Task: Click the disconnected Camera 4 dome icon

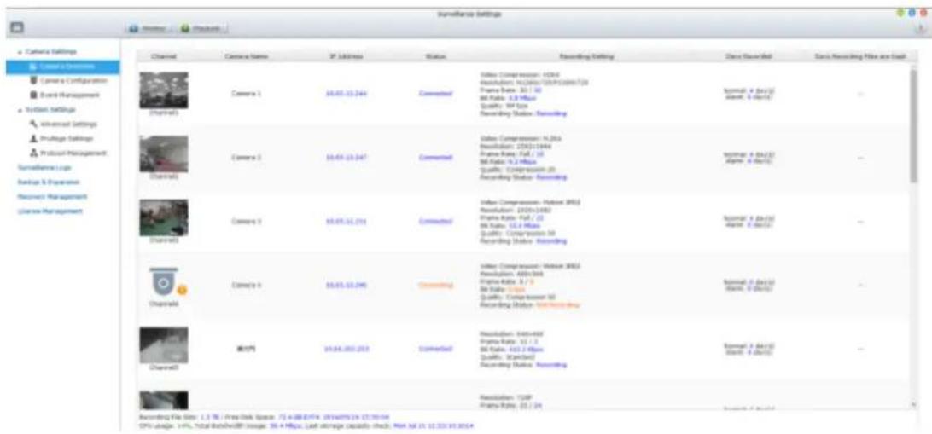Action: click(x=162, y=282)
